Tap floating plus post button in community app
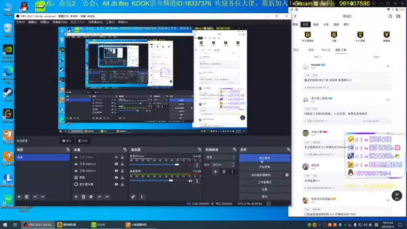407x229 pixels. pos(397,195)
